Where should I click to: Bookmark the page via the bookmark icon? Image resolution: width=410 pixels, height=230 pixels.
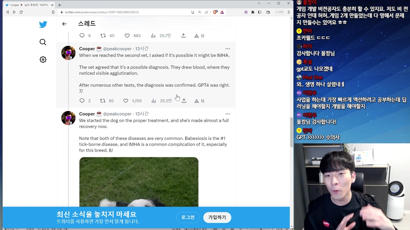[x=53, y=12]
